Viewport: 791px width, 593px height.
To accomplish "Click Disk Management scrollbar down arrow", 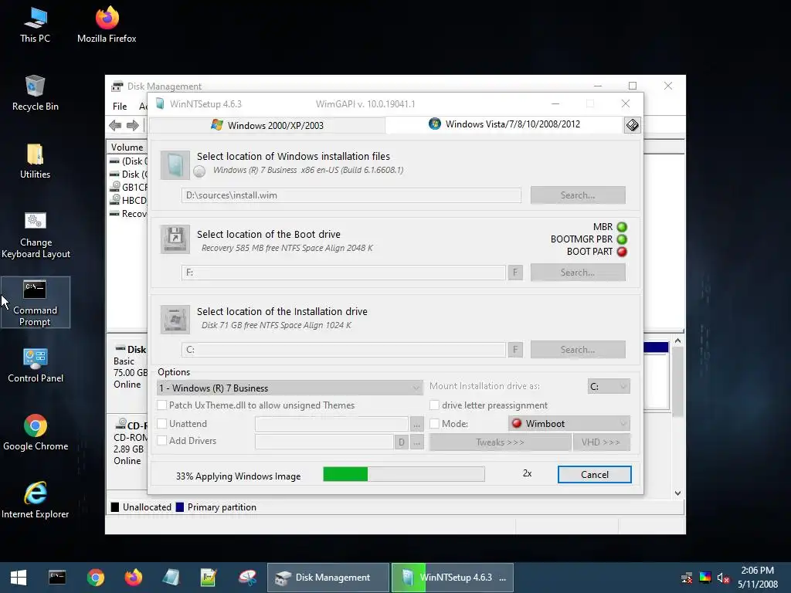I will pyautogui.click(x=677, y=493).
